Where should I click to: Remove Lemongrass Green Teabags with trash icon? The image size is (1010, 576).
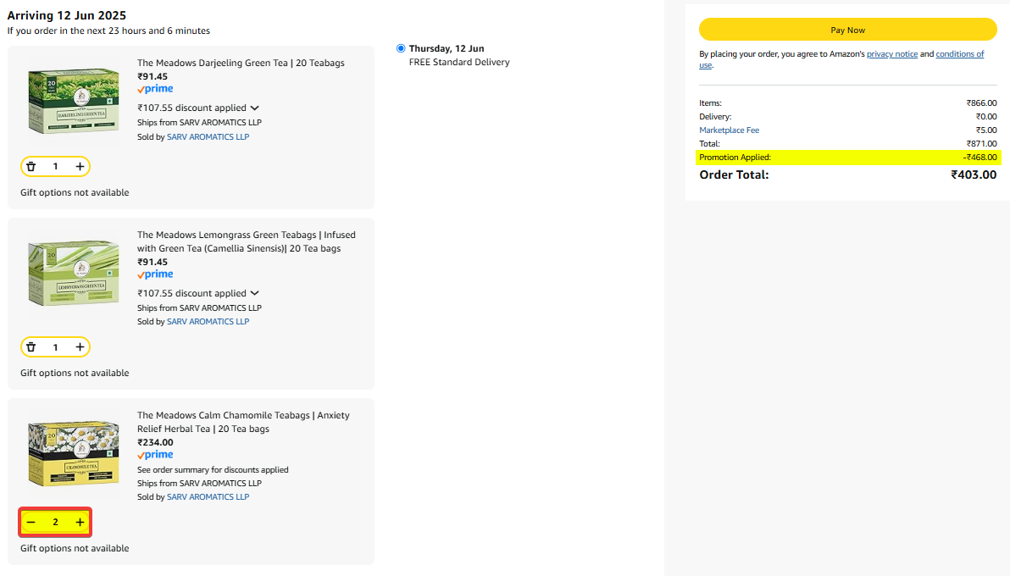coord(31,347)
